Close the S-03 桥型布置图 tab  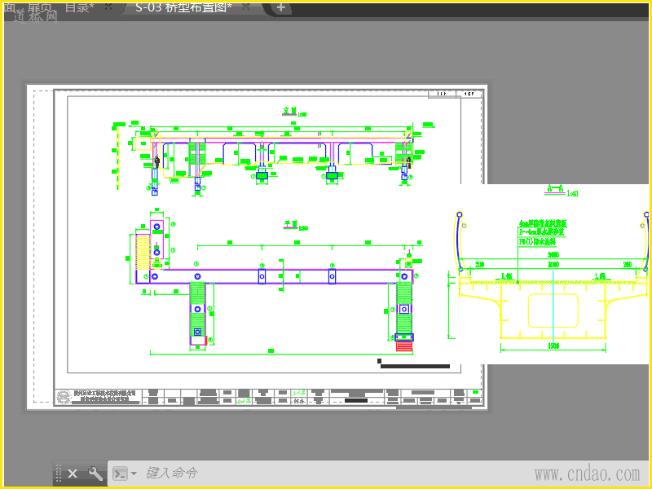246,7
